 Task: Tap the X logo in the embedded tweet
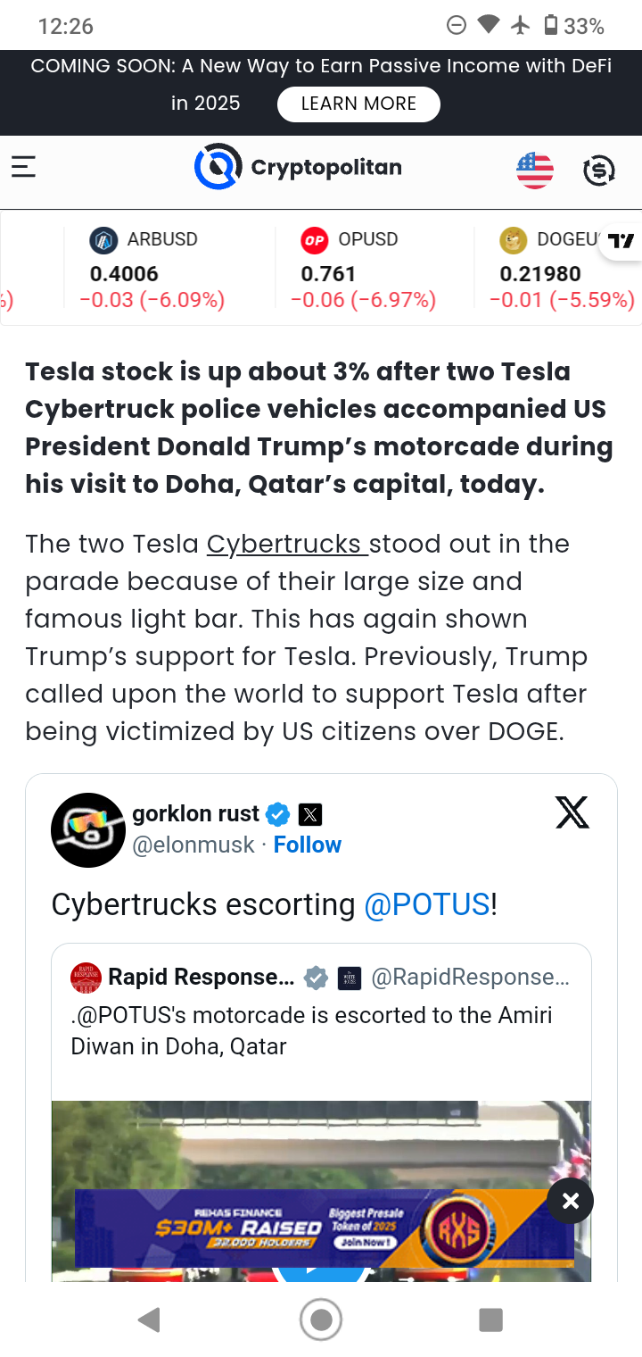click(572, 812)
